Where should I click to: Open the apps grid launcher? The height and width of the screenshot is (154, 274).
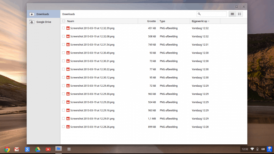[69, 149]
